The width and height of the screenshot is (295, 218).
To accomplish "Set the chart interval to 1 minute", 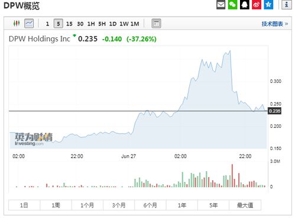I will 47,24.
